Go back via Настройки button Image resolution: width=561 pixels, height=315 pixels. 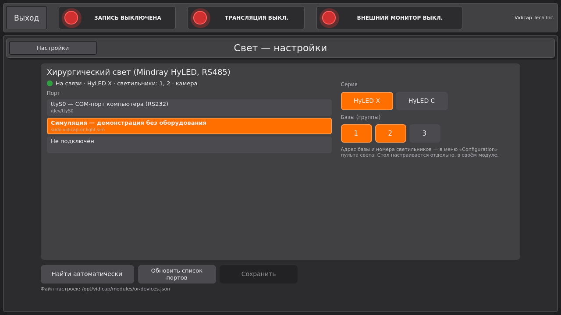(x=53, y=48)
